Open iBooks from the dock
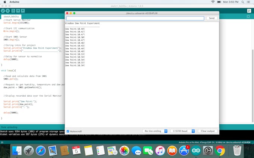 coord(172,151)
